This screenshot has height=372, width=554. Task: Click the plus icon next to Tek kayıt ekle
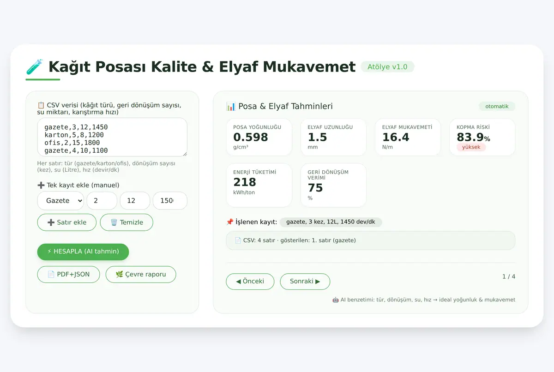click(41, 185)
